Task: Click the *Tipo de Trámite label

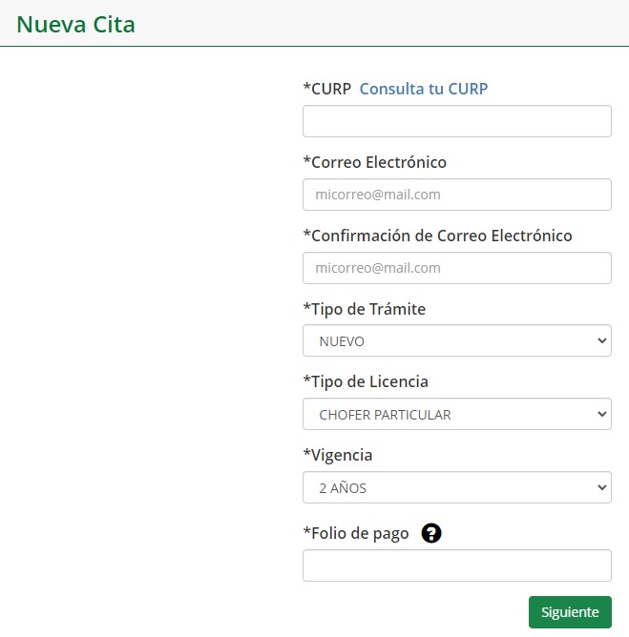Action: [x=365, y=309]
